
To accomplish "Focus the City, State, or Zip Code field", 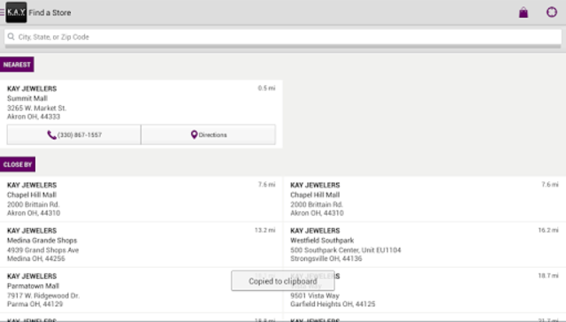I will pyautogui.click(x=283, y=37).
